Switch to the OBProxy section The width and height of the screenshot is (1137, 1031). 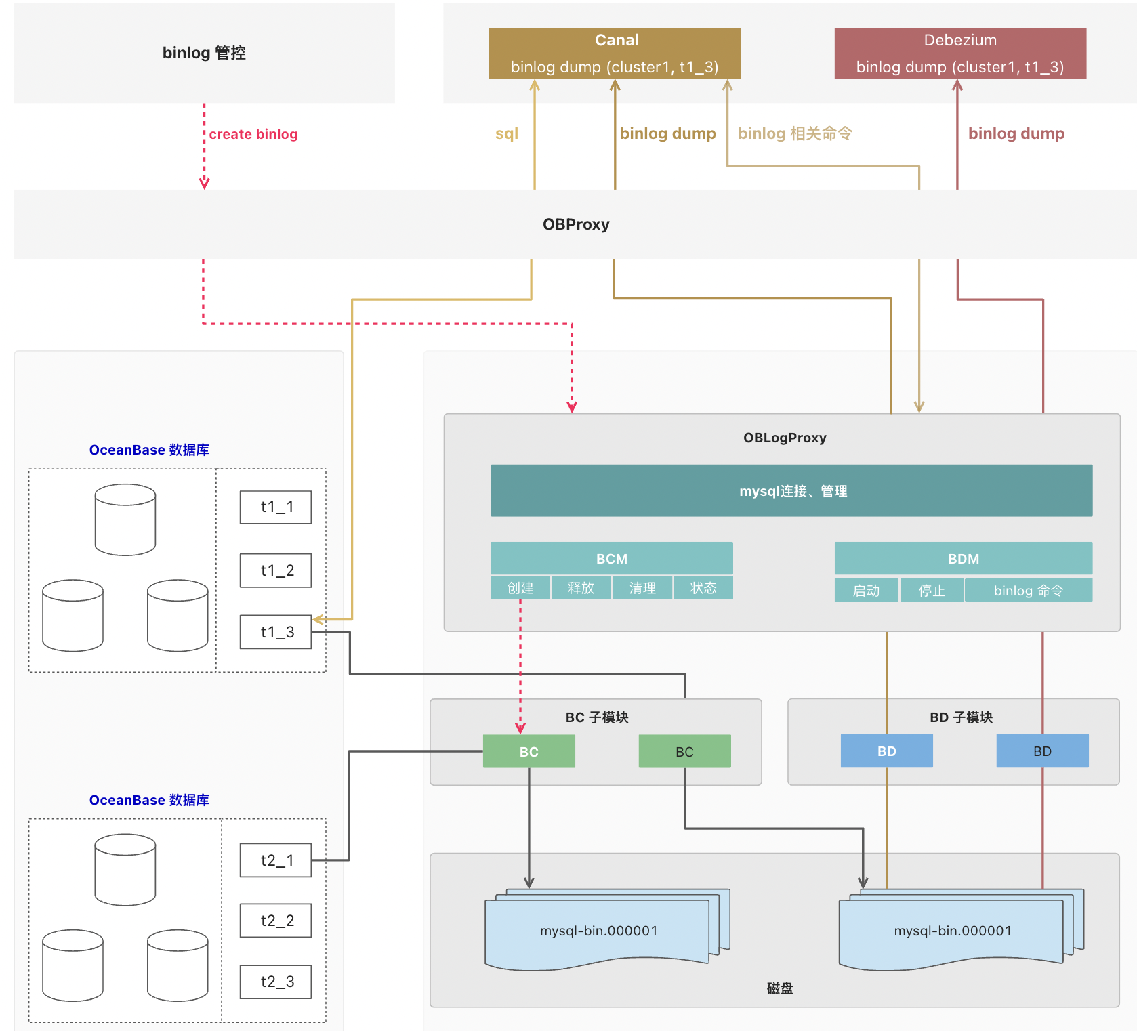[x=575, y=224]
